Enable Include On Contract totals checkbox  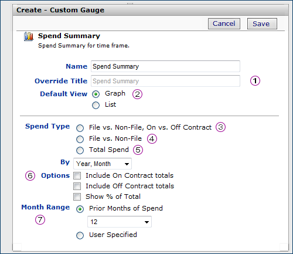[x=77, y=175]
